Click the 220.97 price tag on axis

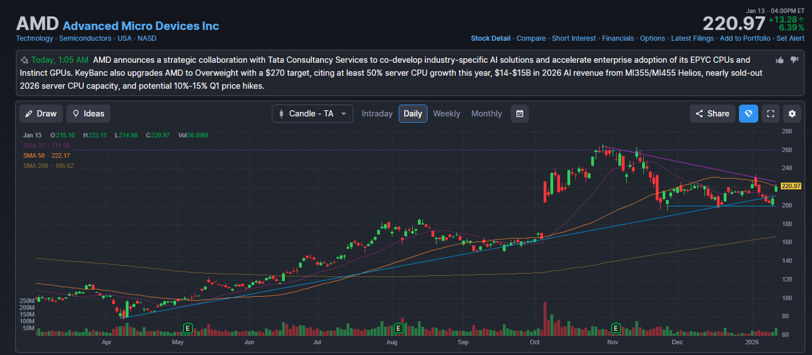click(x=790, y=186)
